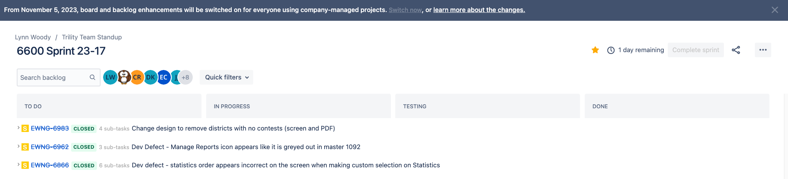Expand sub-tasks of EWNG-6962
Image resolution: width=788 pixels, height=179 pixels.
point(18,146)
